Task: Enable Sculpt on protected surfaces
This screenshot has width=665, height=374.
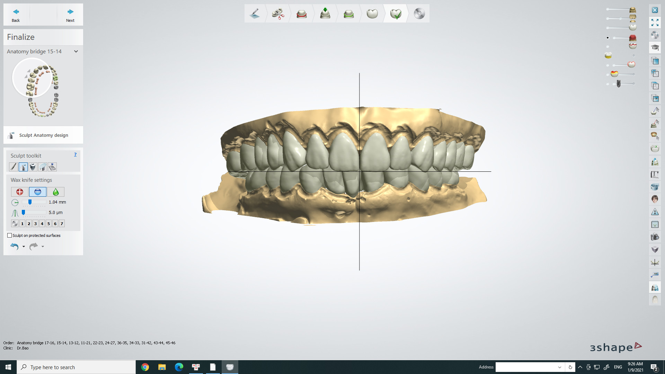Action: point(10,235)
